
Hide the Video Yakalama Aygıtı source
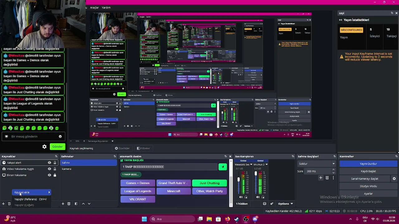[49, 169]
